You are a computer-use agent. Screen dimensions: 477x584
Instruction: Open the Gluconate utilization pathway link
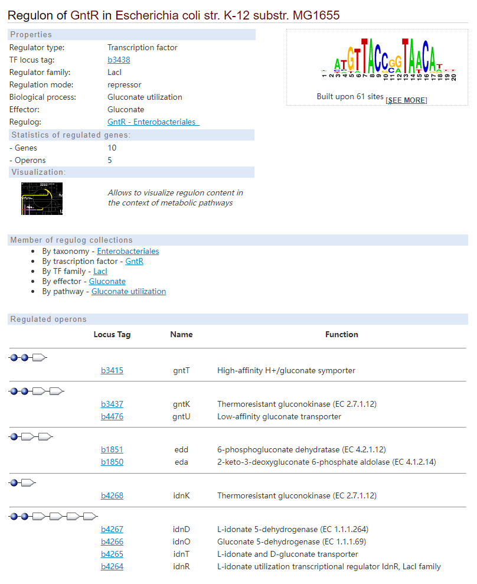pos(128,291)
